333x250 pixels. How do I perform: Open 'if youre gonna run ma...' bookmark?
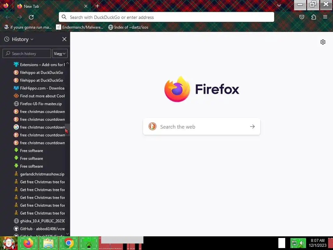pos(28,27)
